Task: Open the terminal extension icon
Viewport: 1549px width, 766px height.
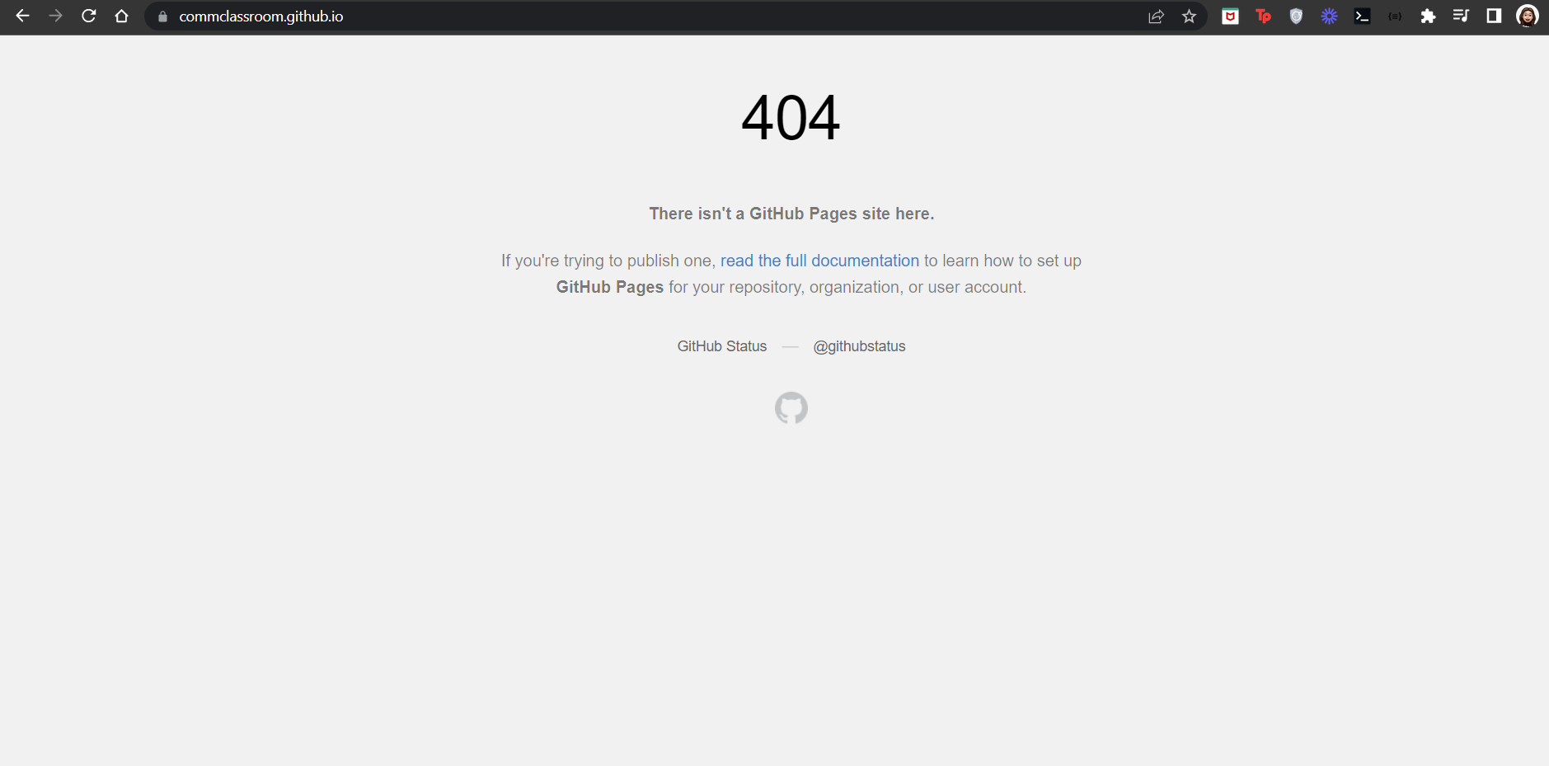Action: 1362,16
